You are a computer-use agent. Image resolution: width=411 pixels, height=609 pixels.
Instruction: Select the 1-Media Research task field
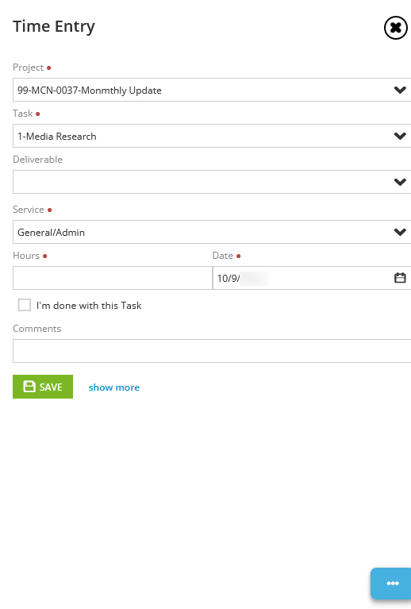point(212,136)
